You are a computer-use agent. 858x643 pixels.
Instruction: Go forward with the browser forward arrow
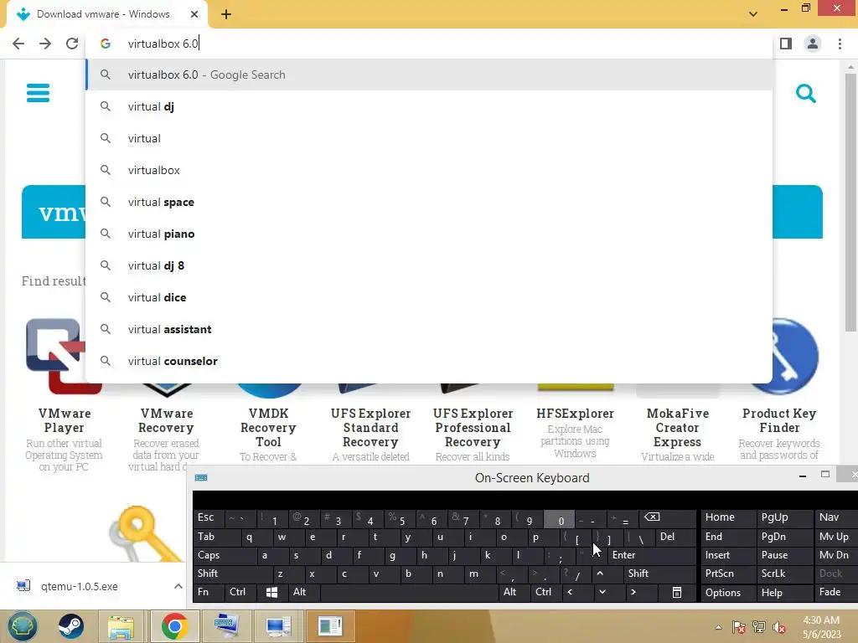[x=45, y=44]
